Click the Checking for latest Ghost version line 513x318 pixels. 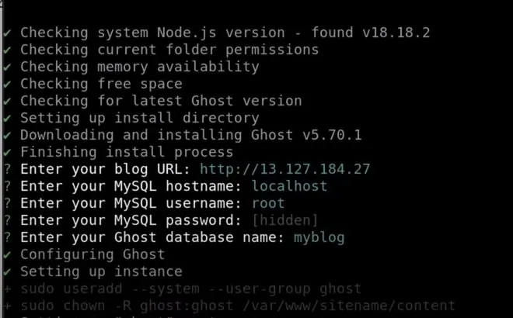pos(161,101)
